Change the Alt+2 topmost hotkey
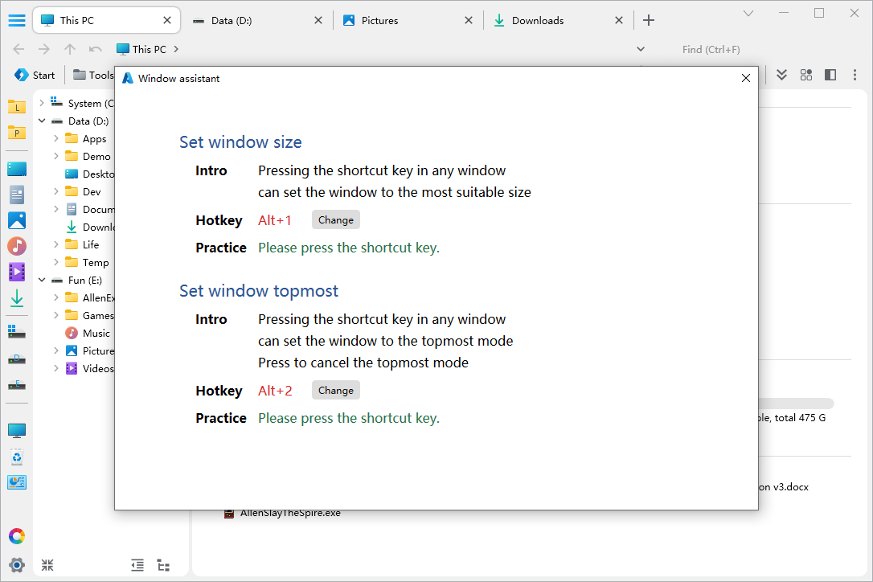 pos(335,391)
